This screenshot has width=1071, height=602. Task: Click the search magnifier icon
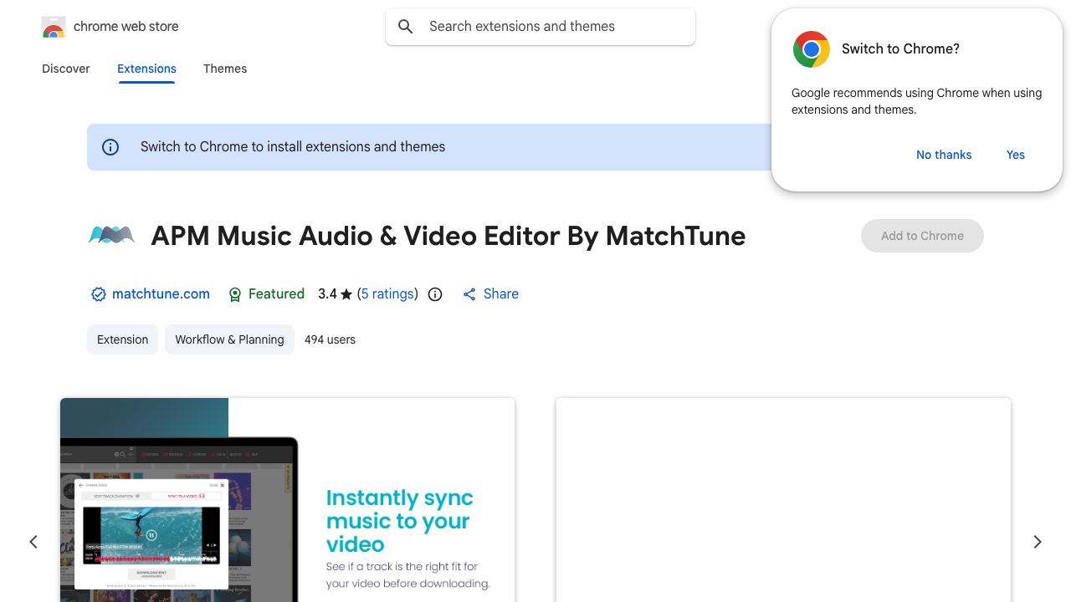tap(406, 27)
